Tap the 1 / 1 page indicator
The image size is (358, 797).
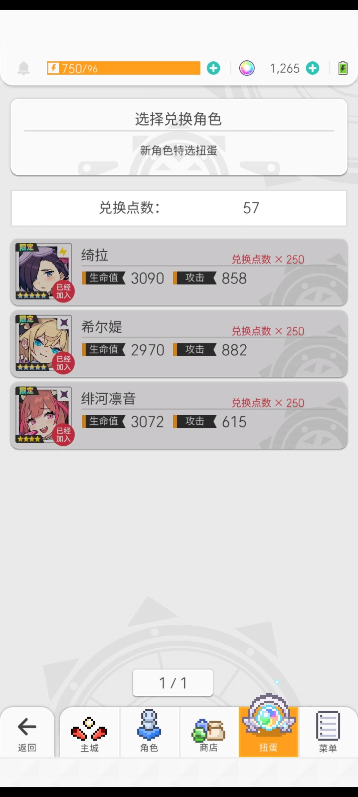(173, 683)
